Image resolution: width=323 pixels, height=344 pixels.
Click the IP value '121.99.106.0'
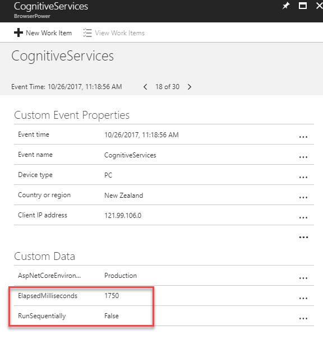click(123, 216)
